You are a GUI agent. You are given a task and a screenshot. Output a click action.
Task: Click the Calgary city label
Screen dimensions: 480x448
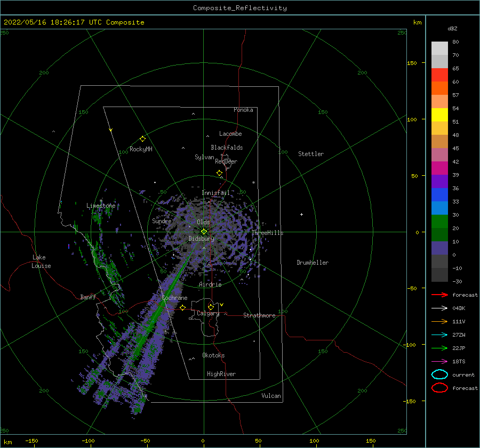208,313
